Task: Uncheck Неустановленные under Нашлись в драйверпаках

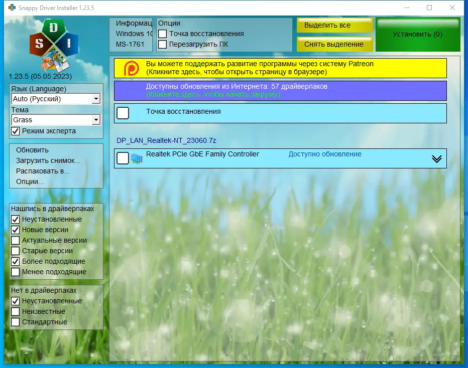Action: pyautogui.click(x=16, y=219)
